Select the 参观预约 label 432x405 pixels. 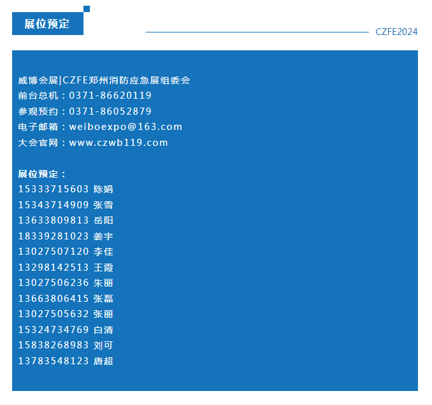38,111
